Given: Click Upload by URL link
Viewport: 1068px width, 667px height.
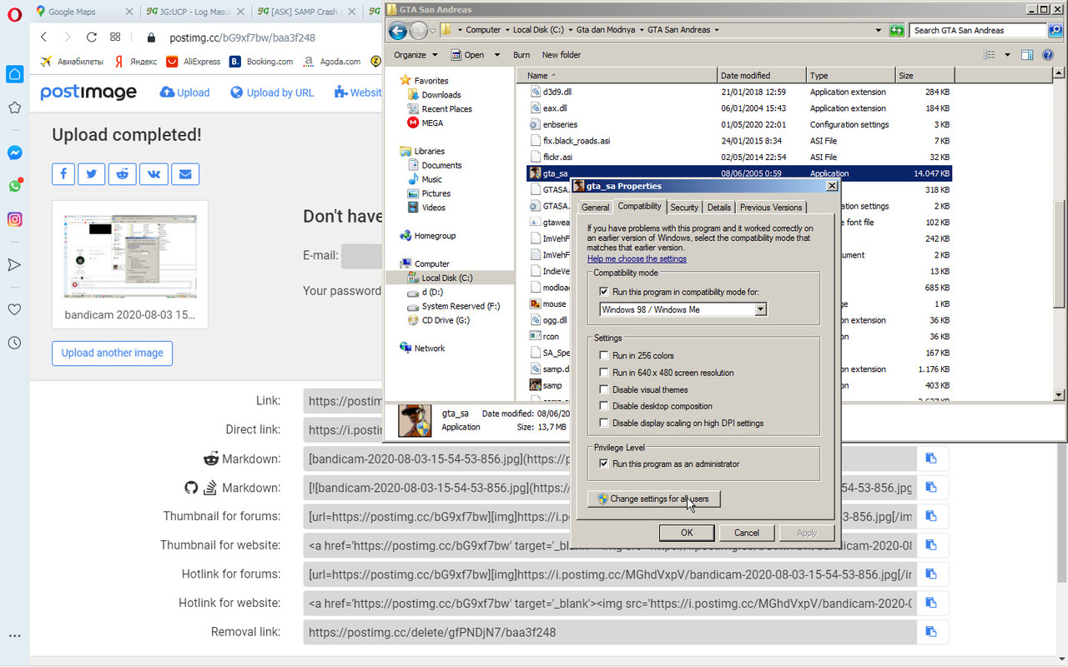Looking at the screenshot, I should pyautogui.click(x=272, y=93).
